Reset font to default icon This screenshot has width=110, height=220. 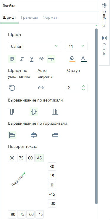[x=12, y=88]
